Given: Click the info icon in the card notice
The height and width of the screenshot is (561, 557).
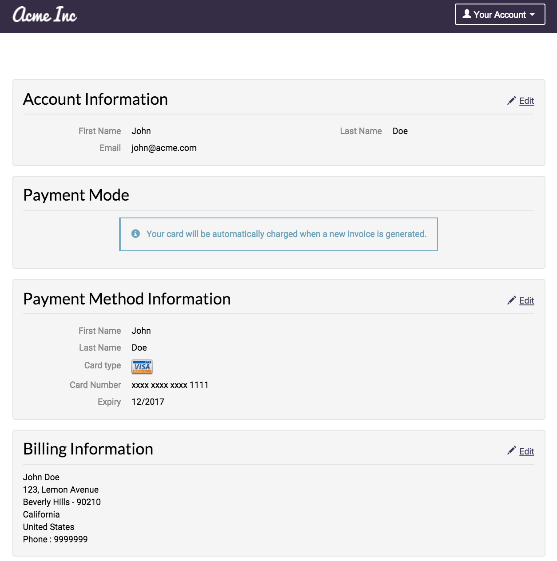Looking at the screenshot, I should click(x=136, y=234).
